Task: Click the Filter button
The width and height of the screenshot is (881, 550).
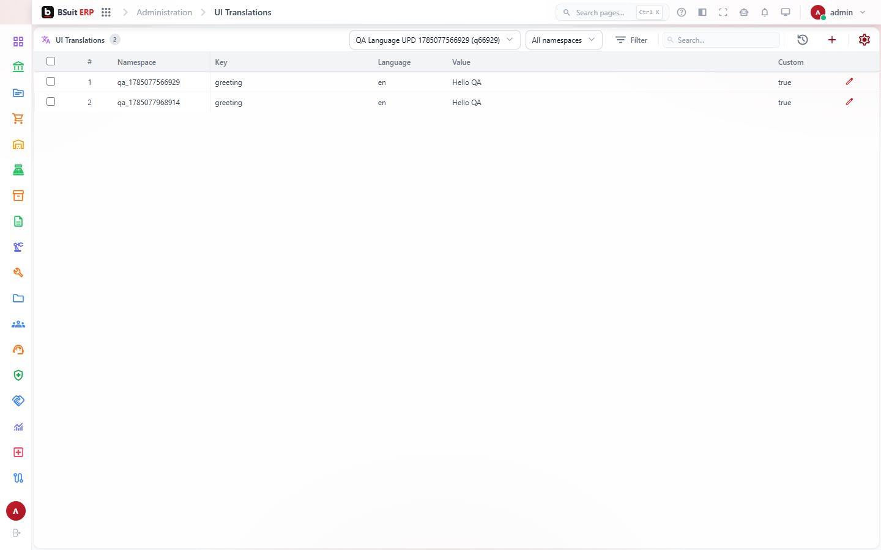Action: [631, 40]
